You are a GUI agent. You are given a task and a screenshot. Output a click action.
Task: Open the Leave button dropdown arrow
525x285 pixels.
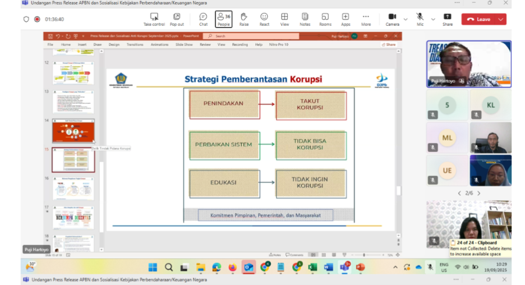[501, 19]
